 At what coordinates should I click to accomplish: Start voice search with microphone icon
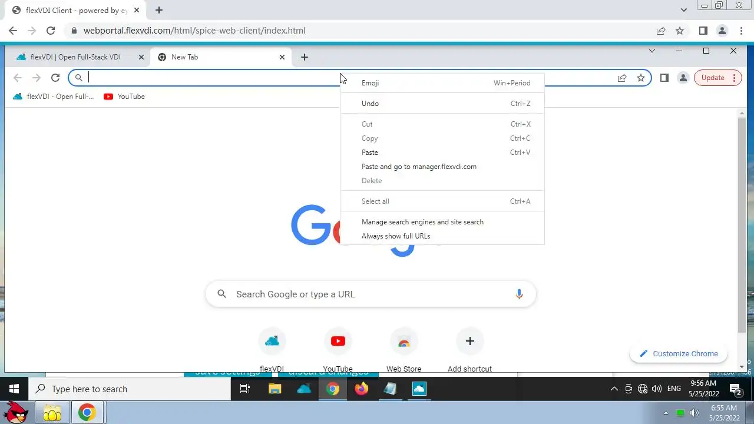click(x=519, y=294)
